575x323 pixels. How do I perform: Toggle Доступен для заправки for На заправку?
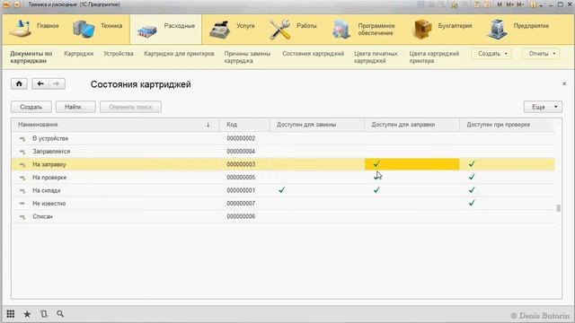pos(376,164)
